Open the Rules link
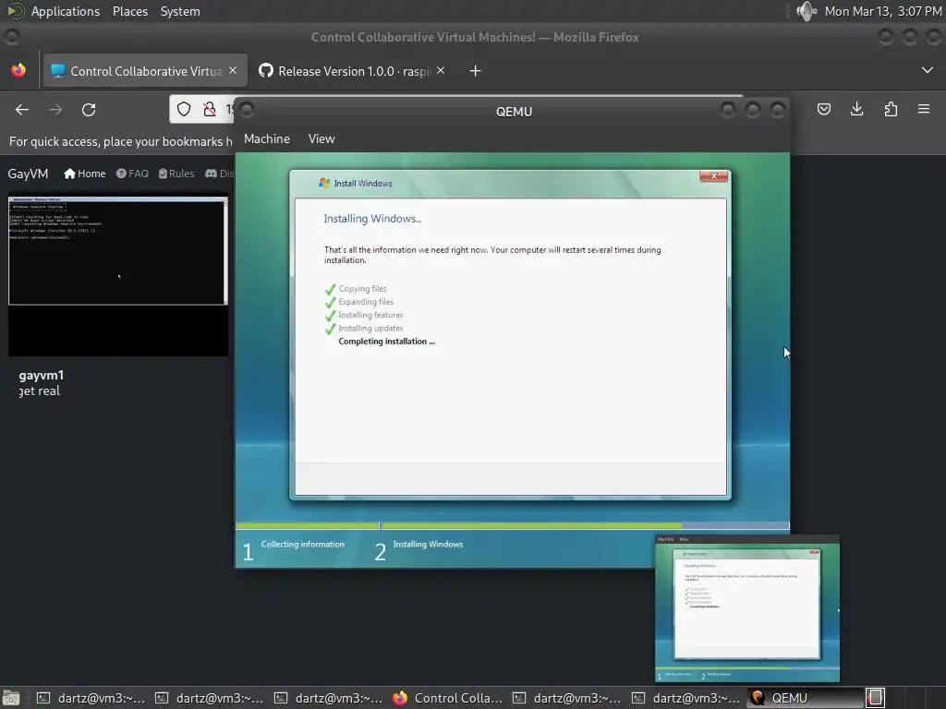Viewport: 946px width, 709px height. (x=176, y=174)
